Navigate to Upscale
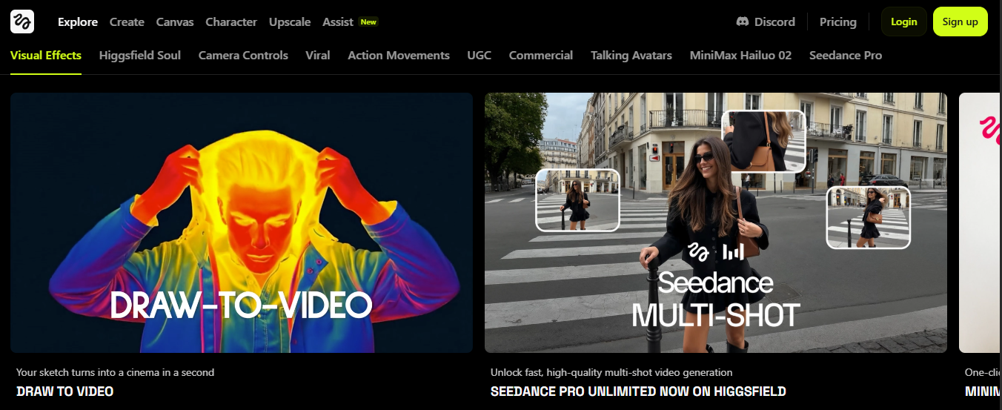Screen dimensions: 1002x410 pos(290,22)
